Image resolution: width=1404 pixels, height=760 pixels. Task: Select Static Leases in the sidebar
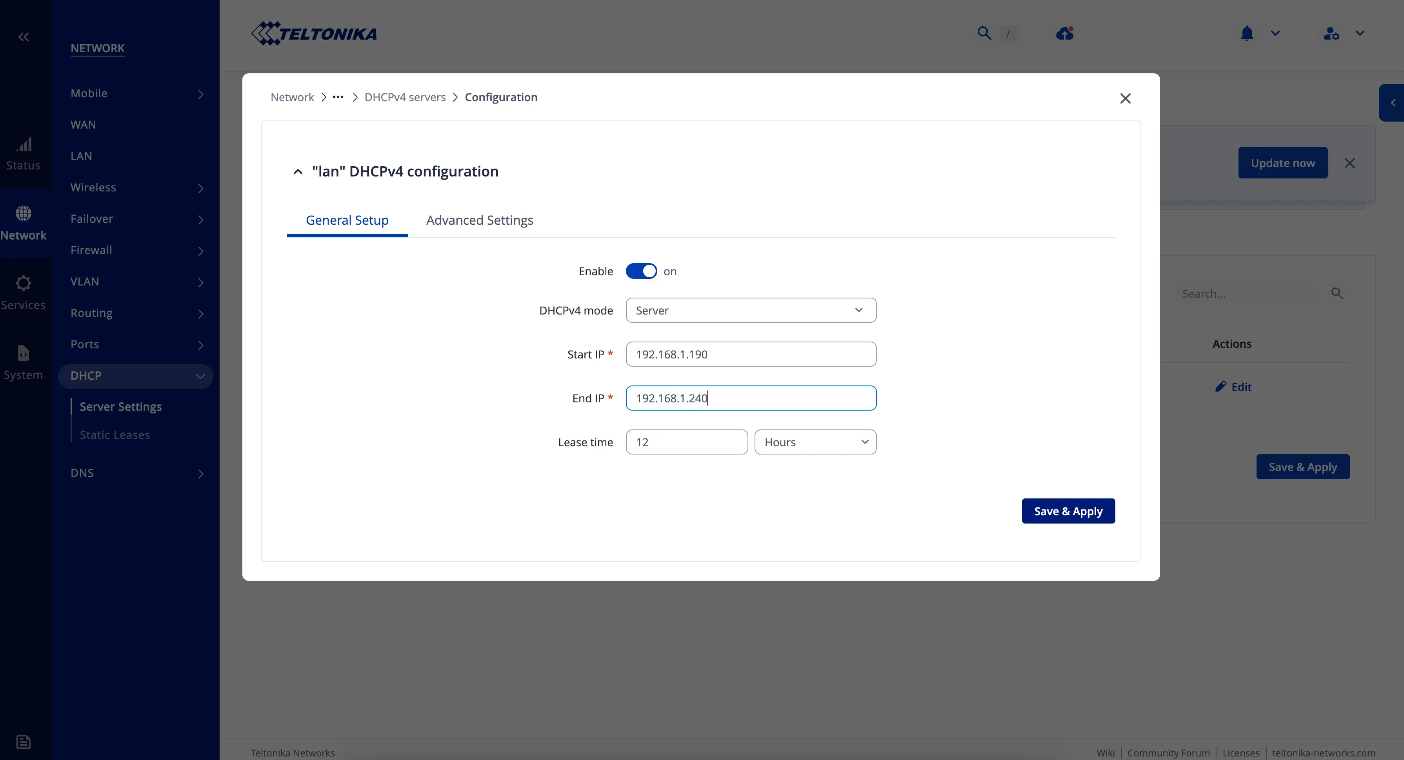pos(115,435)
